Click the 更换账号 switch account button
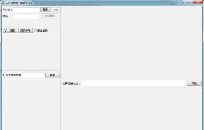 click(26, 30)
